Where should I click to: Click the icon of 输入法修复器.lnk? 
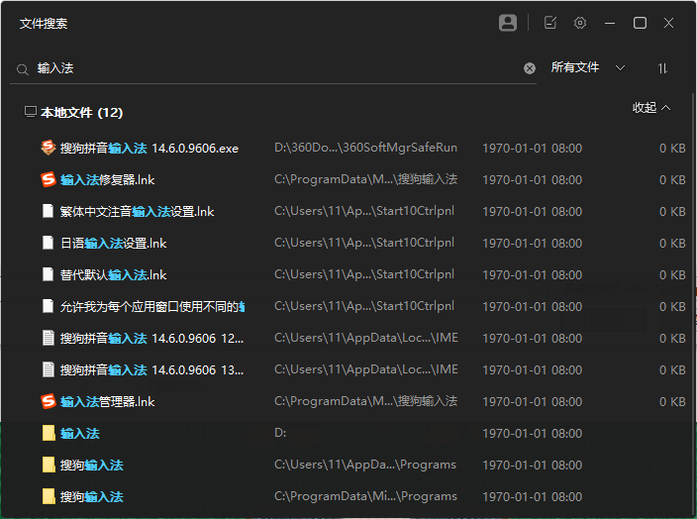pyautogui.click(x=48, y=179)
